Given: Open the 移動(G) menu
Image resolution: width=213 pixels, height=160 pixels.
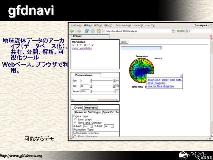Looking at the screenshot, I should 108,25.
